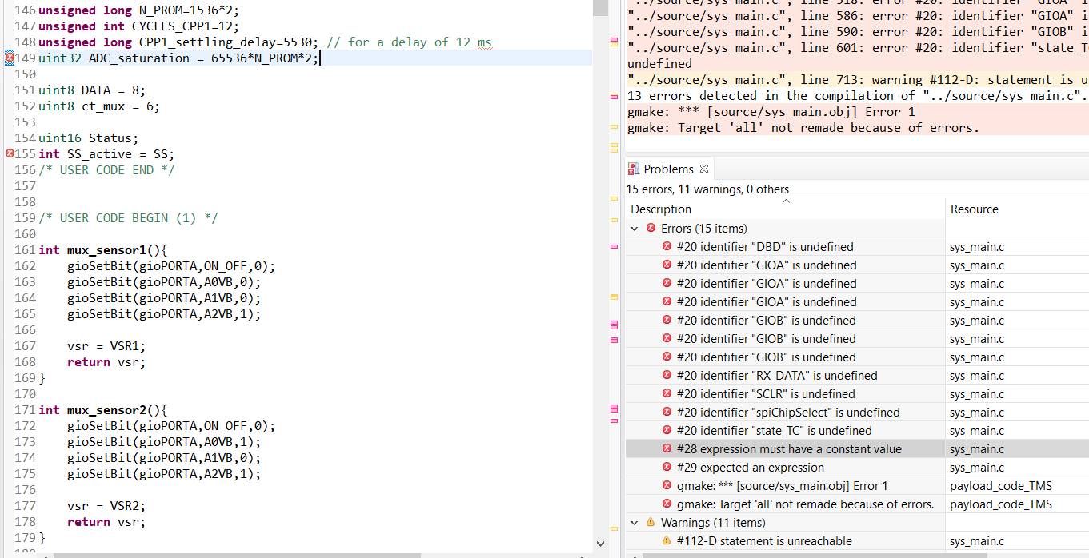Select the 'gmake: Target all not remade' problem row
Screen dimensions: 1089x558
pos(805,504)
